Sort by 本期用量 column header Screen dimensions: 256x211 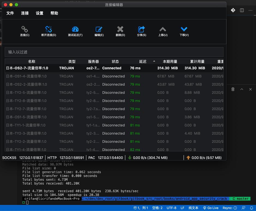tap(170, 62)
